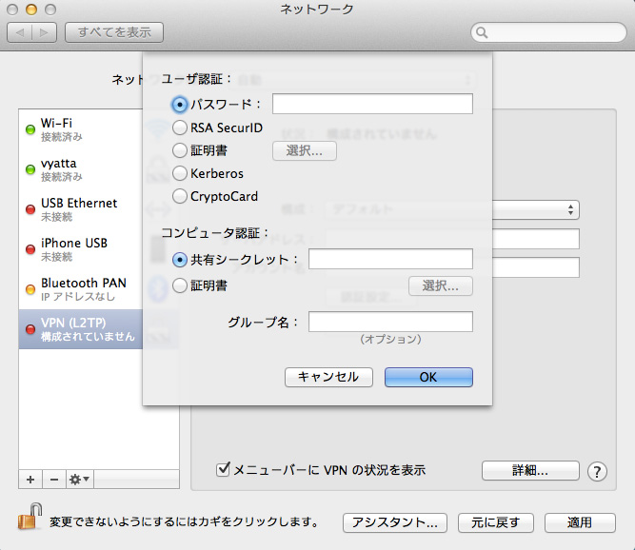Focus the 共有シークレット shared secret field
Screen dimensions: 635x550
point(390,259)
